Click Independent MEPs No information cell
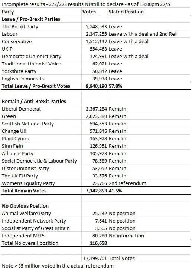 click(149, 236)
